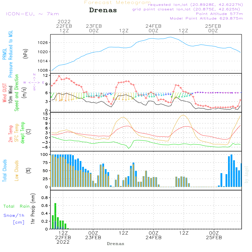Screen dimensions: 252x252
Task: Select the "(C)" temperature unit label
Action: pos(28,132)
